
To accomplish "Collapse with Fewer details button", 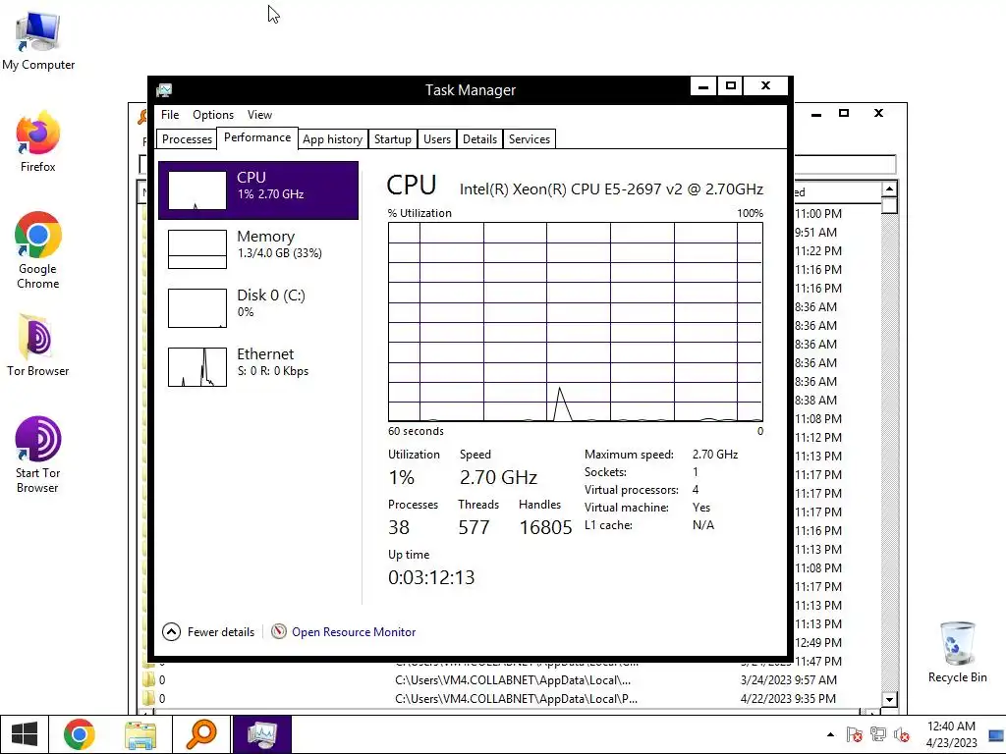I will tap(208, 632).
